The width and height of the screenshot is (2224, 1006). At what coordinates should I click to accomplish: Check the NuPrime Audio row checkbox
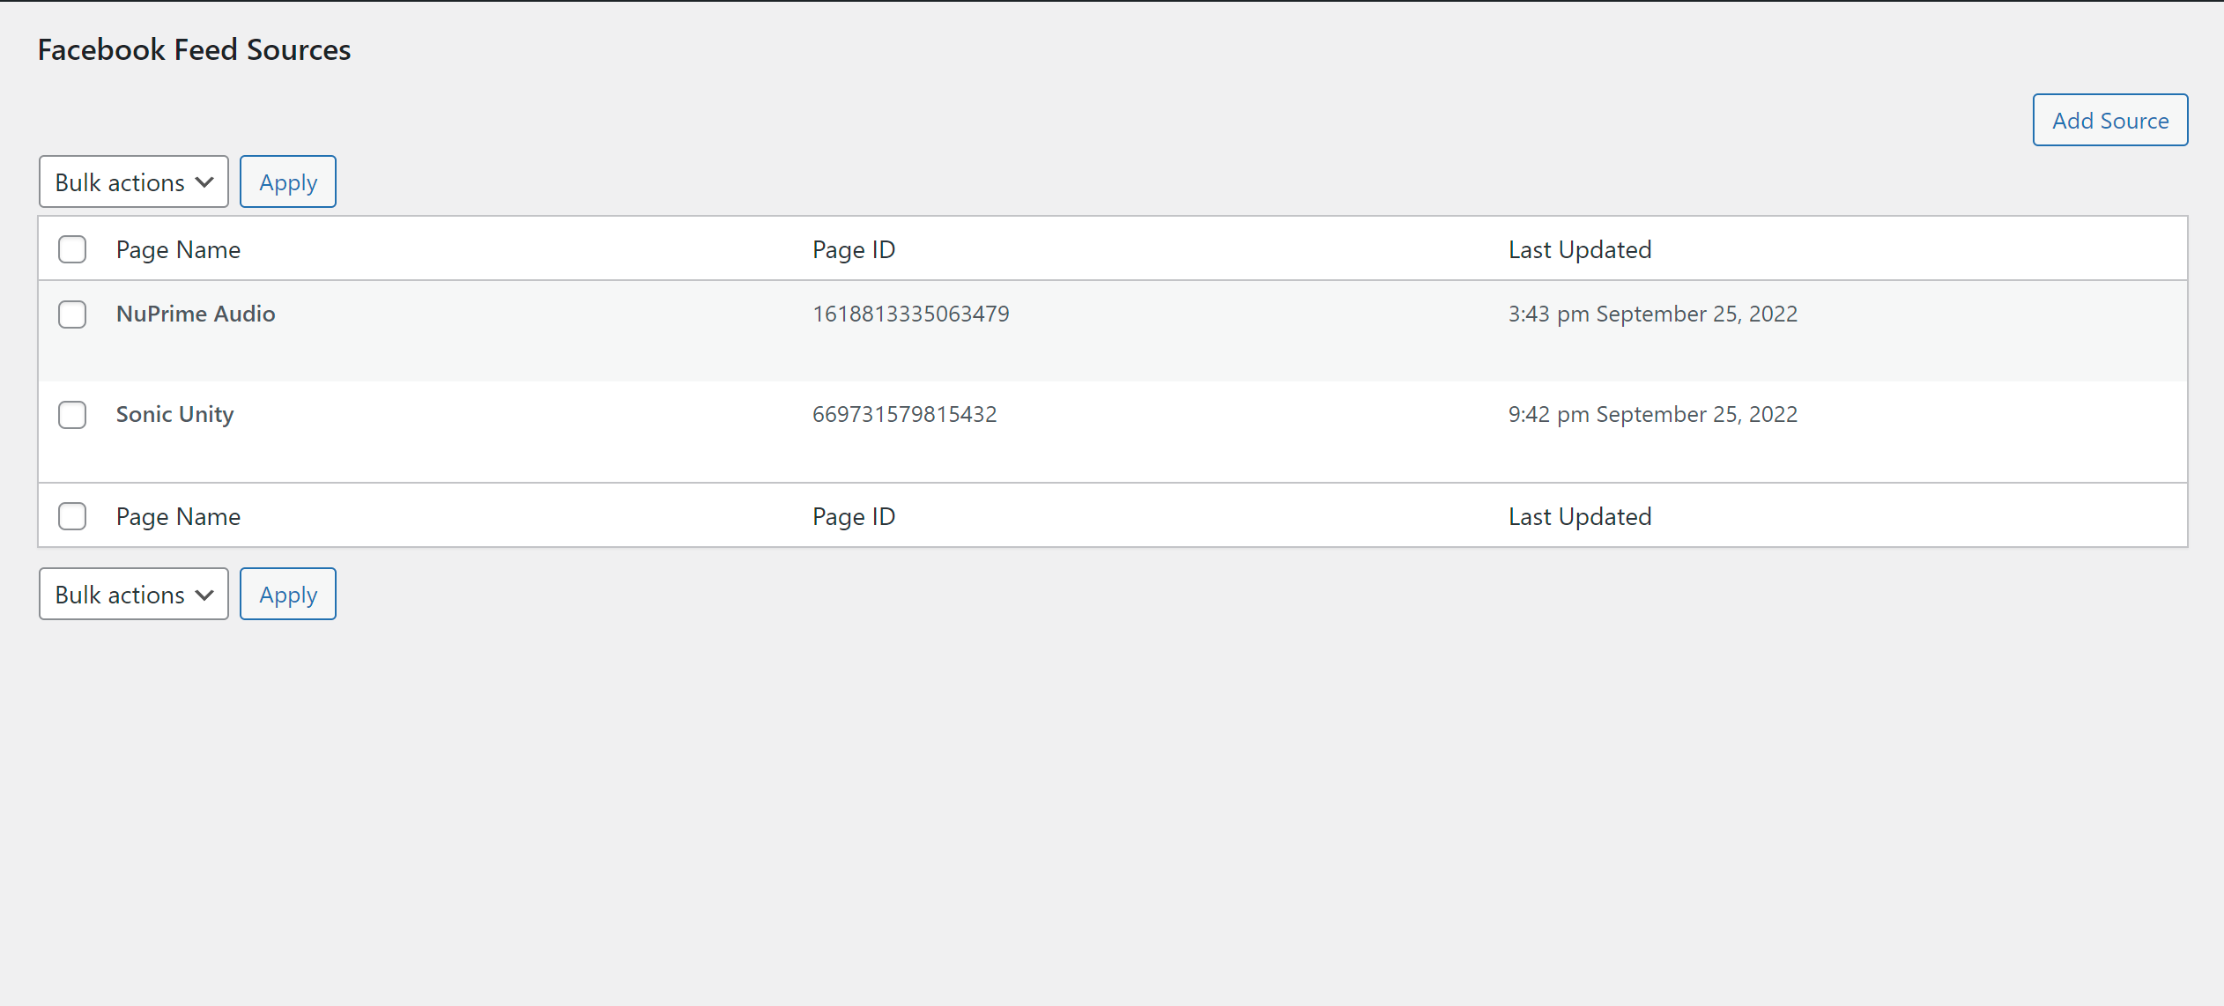[x=72, y=314]
